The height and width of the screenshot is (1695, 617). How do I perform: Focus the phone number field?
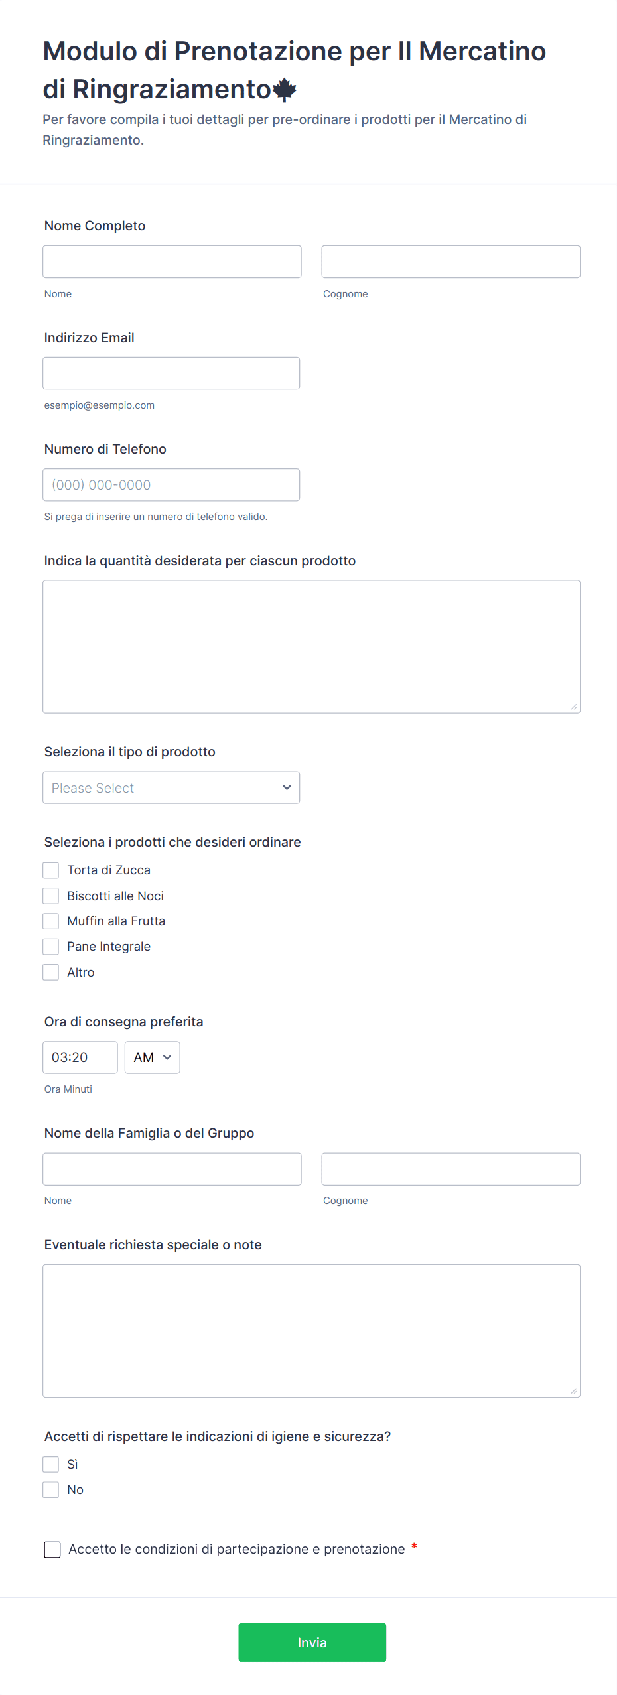(x=171, y=485)
